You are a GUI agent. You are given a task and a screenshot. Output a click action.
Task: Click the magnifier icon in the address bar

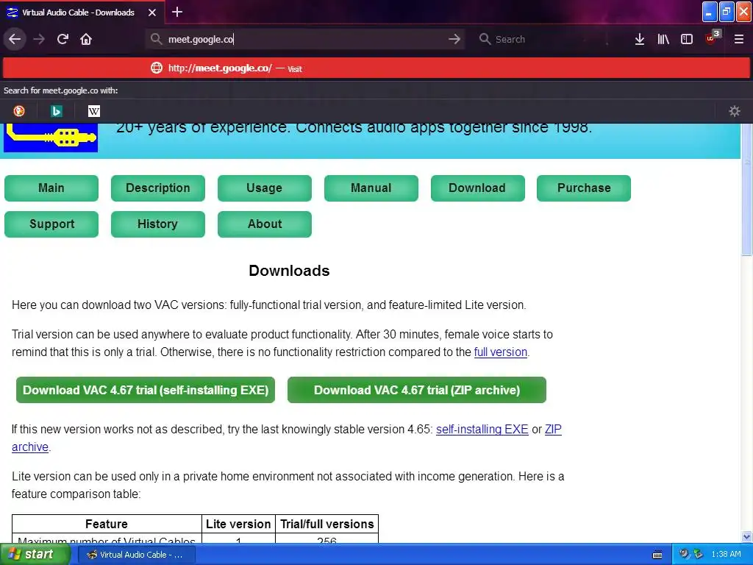click(x=156, y=40)
